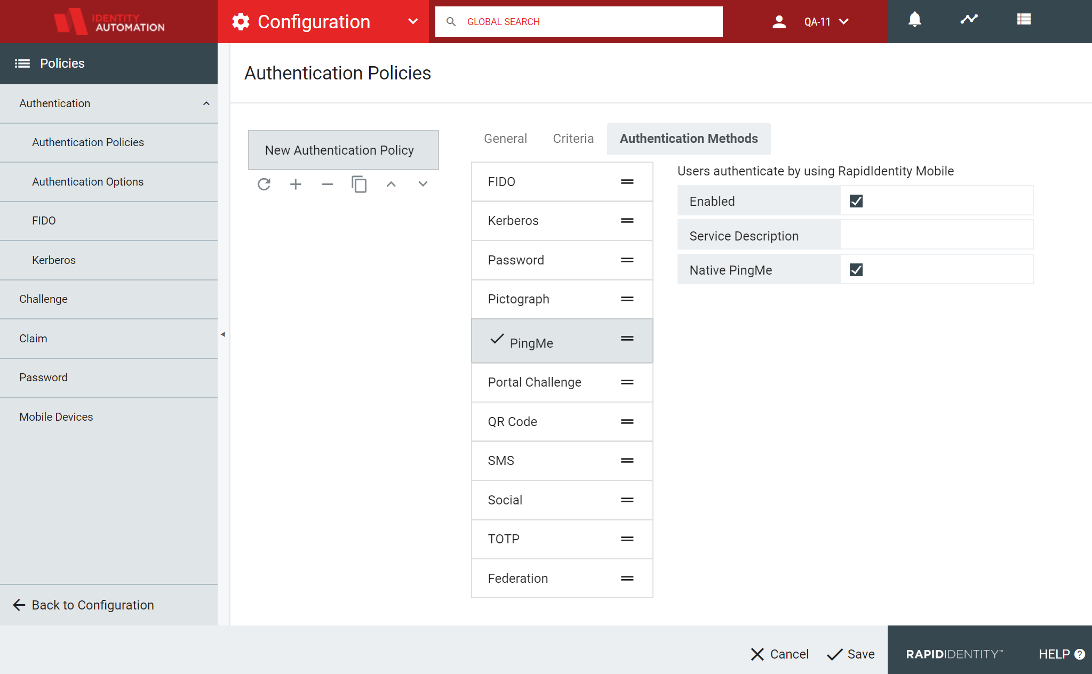Click the remove policy minus icon

(328, 184)
